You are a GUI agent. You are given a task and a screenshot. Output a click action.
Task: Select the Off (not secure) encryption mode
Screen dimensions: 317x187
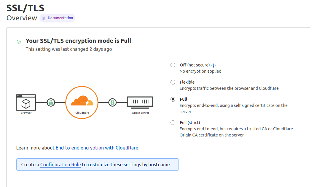pos(173,65)
